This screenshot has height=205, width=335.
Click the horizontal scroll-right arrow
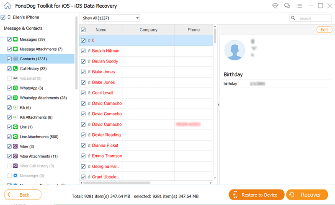point(211,183)
